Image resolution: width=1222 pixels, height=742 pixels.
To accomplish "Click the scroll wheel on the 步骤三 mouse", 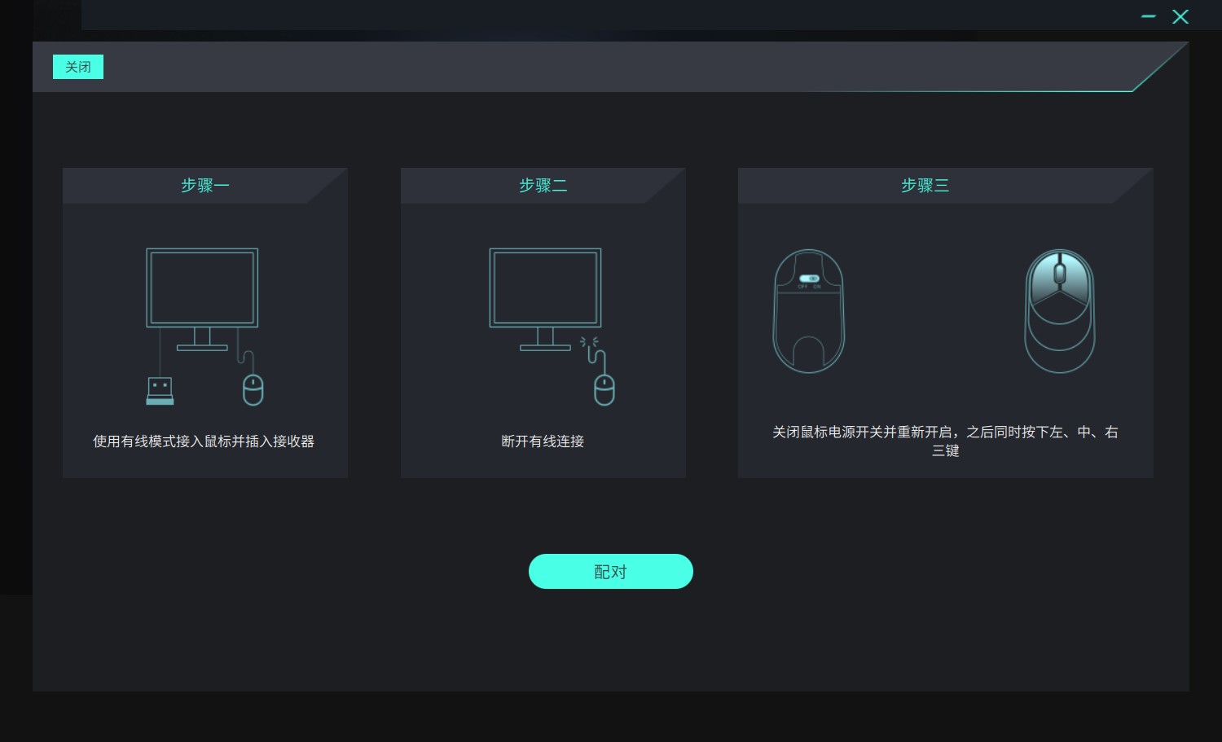I will coord(1059,271).
